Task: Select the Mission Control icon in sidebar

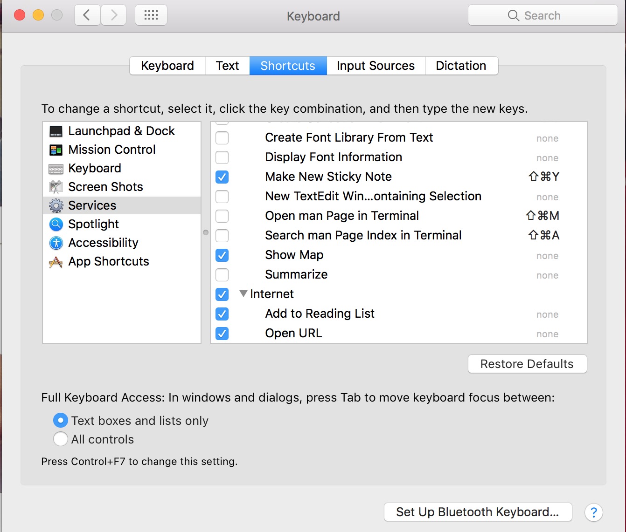Action: [x=56, y=150]
